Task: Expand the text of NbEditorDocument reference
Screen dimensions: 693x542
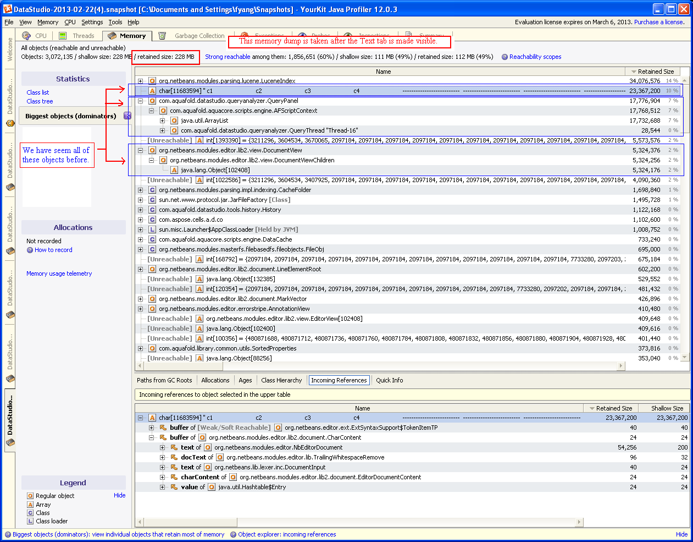Action: 162,447
